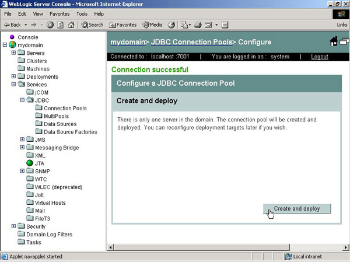The height and width of the screenshot is (262, 350).
Task: Click the horizontal scrollbar thumb
Action: click(x=202, y=247)
